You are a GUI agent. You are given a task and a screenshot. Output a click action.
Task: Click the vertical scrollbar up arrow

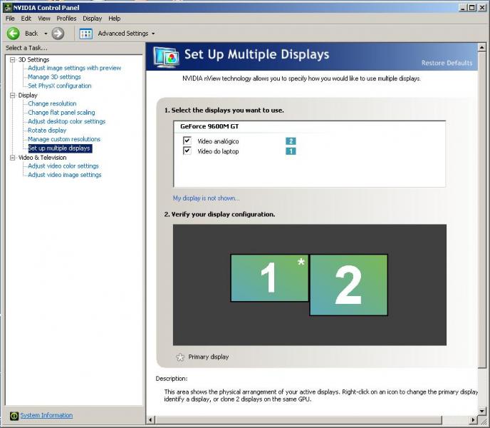tap(481, 48)
